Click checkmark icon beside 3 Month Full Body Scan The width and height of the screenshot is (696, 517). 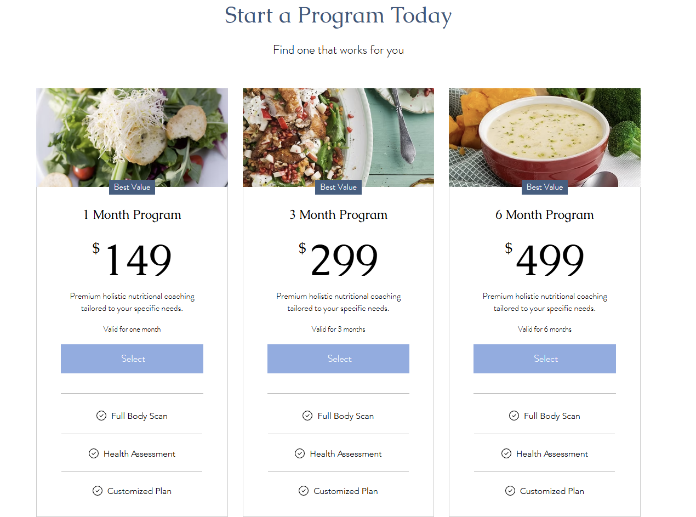pos(307,416)
